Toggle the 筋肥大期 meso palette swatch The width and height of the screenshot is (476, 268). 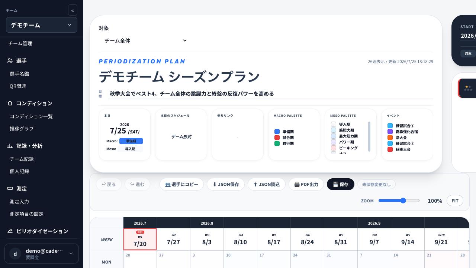334,130
